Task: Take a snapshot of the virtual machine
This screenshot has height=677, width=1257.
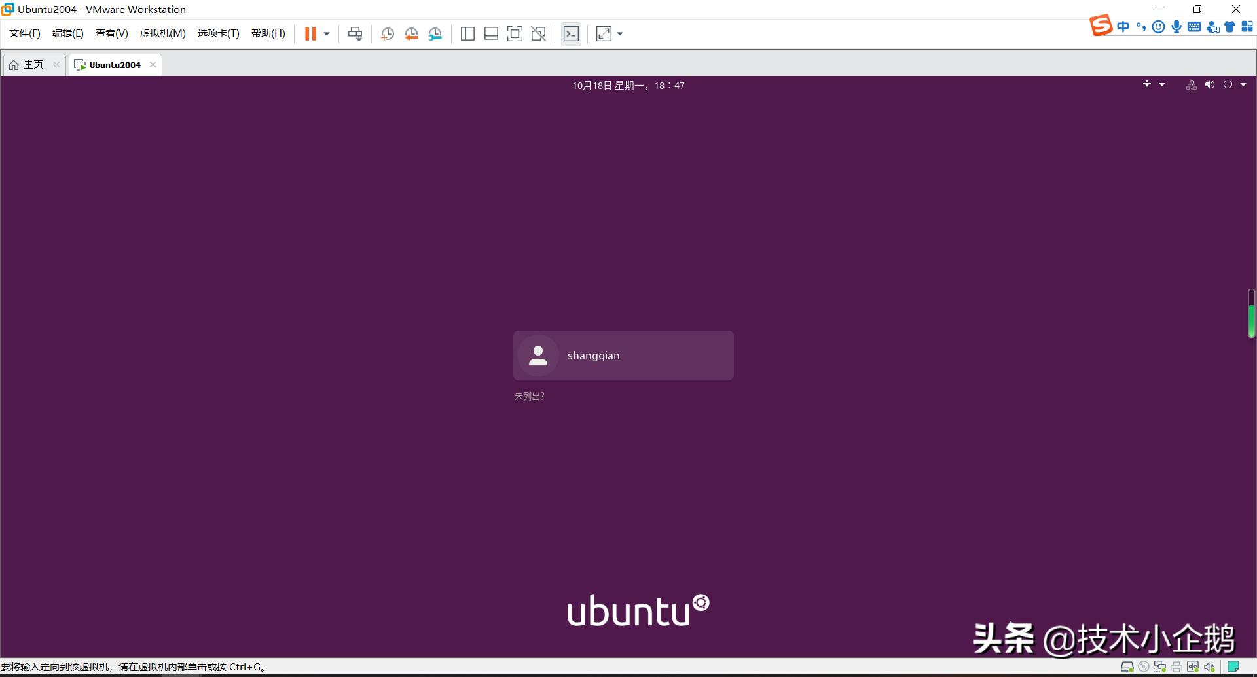Action: [x=387, y=34]
